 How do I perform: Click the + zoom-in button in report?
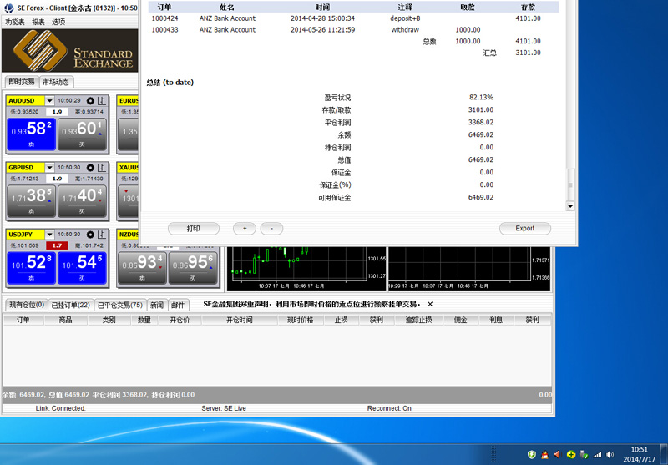coord(245,229)
